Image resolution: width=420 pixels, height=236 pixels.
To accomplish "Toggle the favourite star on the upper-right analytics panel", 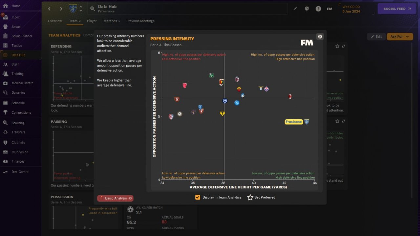I will coord(337,46).
